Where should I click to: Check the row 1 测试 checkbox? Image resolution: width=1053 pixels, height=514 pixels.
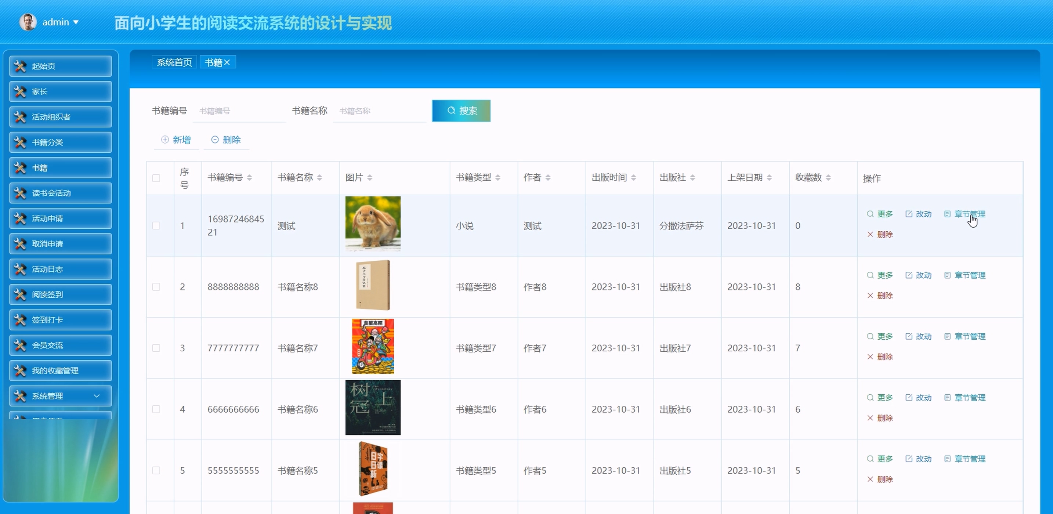point(156,226)
